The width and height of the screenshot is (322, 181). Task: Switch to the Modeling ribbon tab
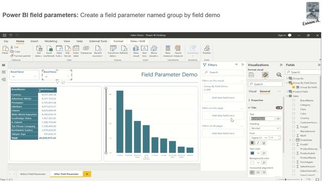click(x=51, y=41)
